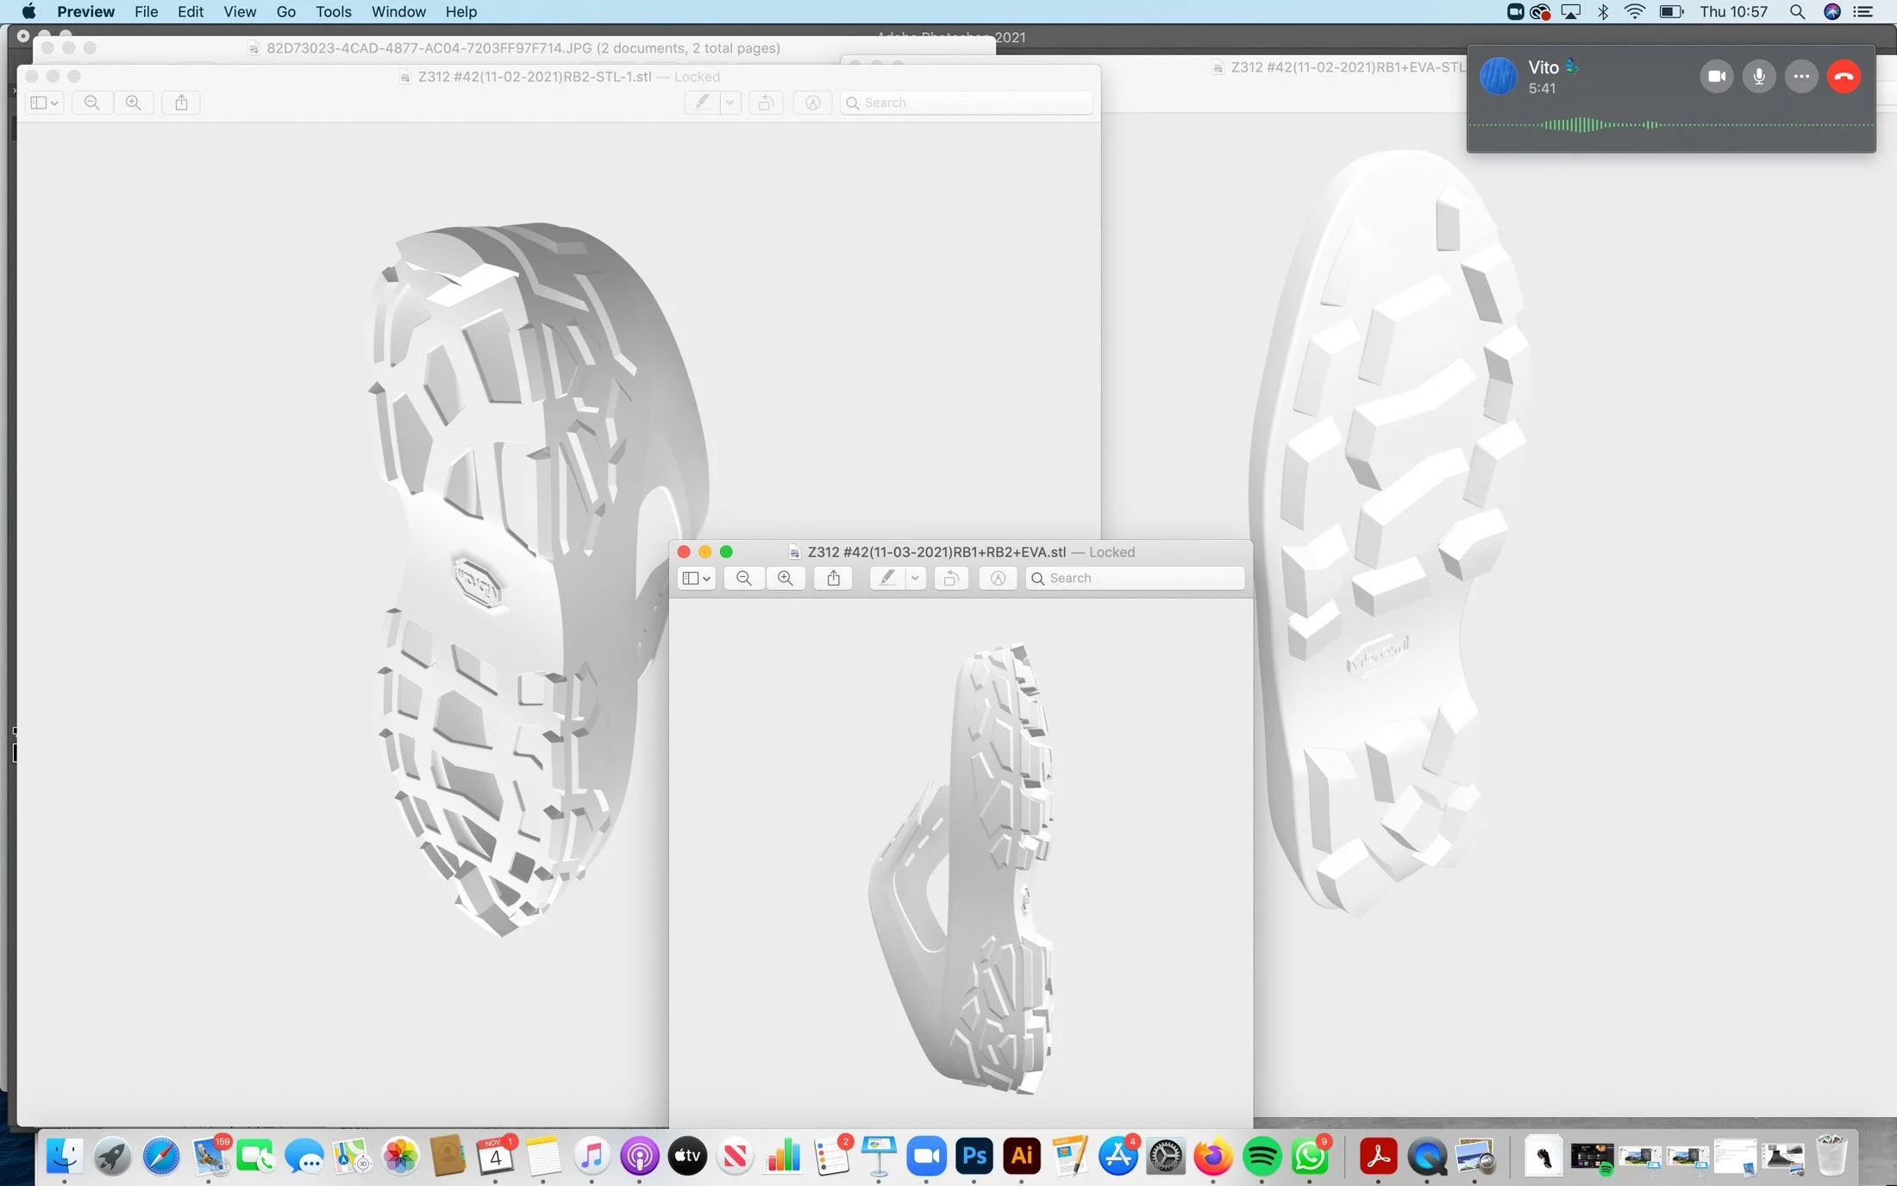Open Finder from the Dock
The image size is (1897, 1186).
pyautogui.click(x=64, y=1156)
